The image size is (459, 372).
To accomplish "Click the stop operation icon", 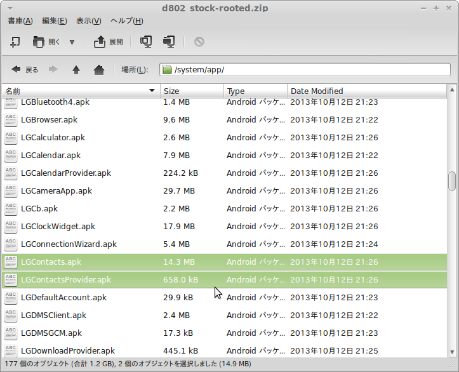I will tap(199, 42).
